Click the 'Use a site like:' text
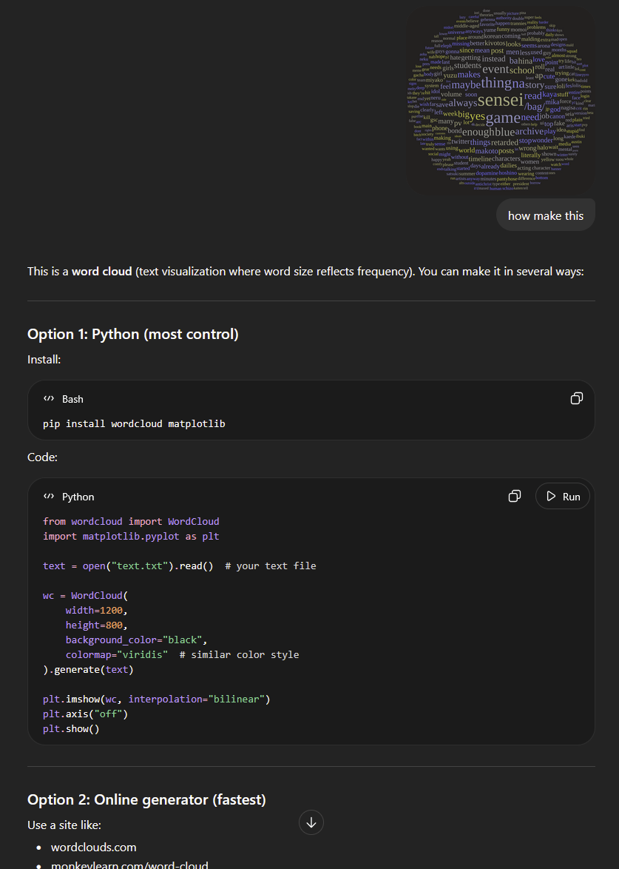Image resolution: width=619 pixels, height=869 pixels. 64,825
